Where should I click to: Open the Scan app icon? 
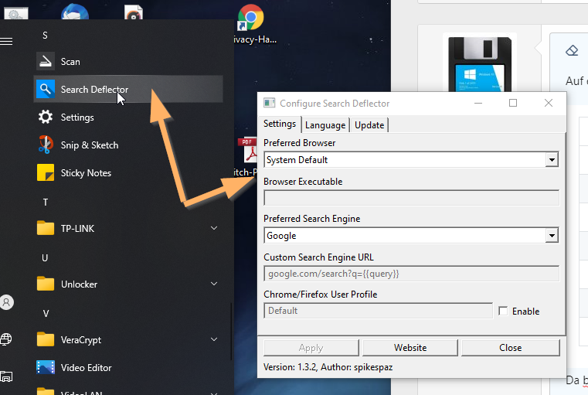click(46, 61)
